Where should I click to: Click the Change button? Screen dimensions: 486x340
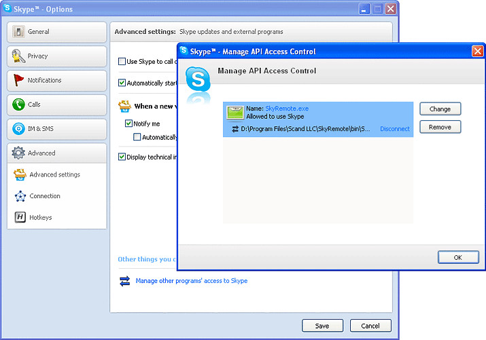[440, 109]
